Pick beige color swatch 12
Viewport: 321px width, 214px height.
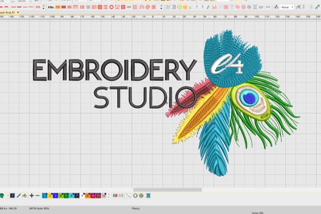(104, 196)
